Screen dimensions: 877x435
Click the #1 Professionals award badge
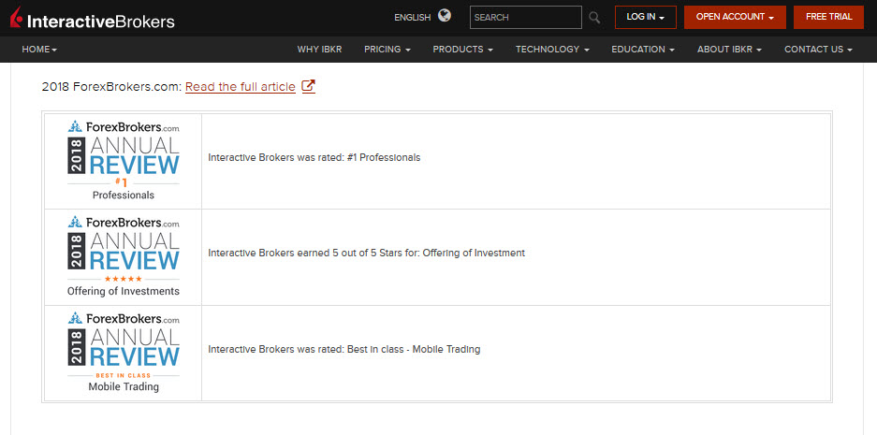click(x=123, y=160)
